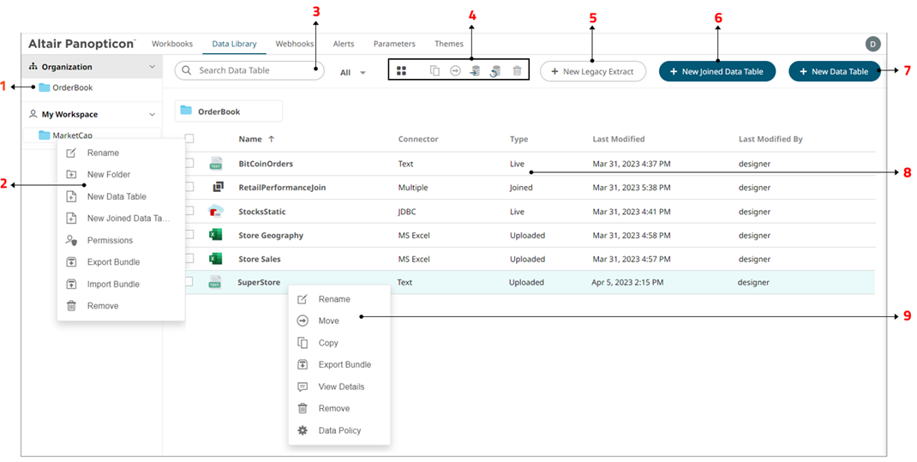Screen dimensions: 917x462
Task: Tick the BitCoinOrders row checkbox
Action: 189,163
